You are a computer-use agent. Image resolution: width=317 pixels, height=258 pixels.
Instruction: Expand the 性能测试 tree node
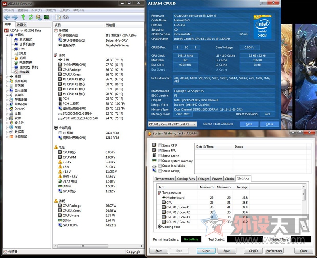[7, 137]
